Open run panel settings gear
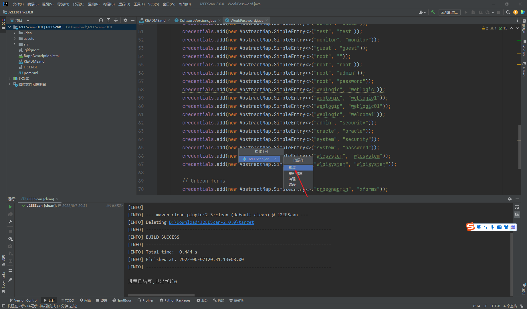This screenshot has width=527, height=309. click(x=510, y=199)
